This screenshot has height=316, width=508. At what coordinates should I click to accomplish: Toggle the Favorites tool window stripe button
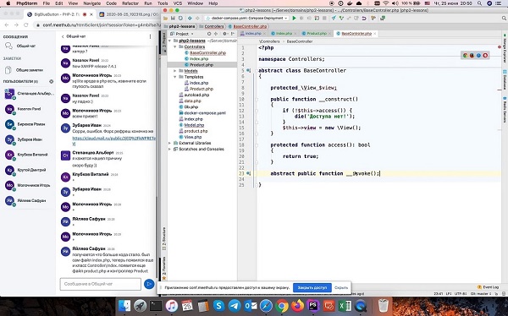[164, 268]
